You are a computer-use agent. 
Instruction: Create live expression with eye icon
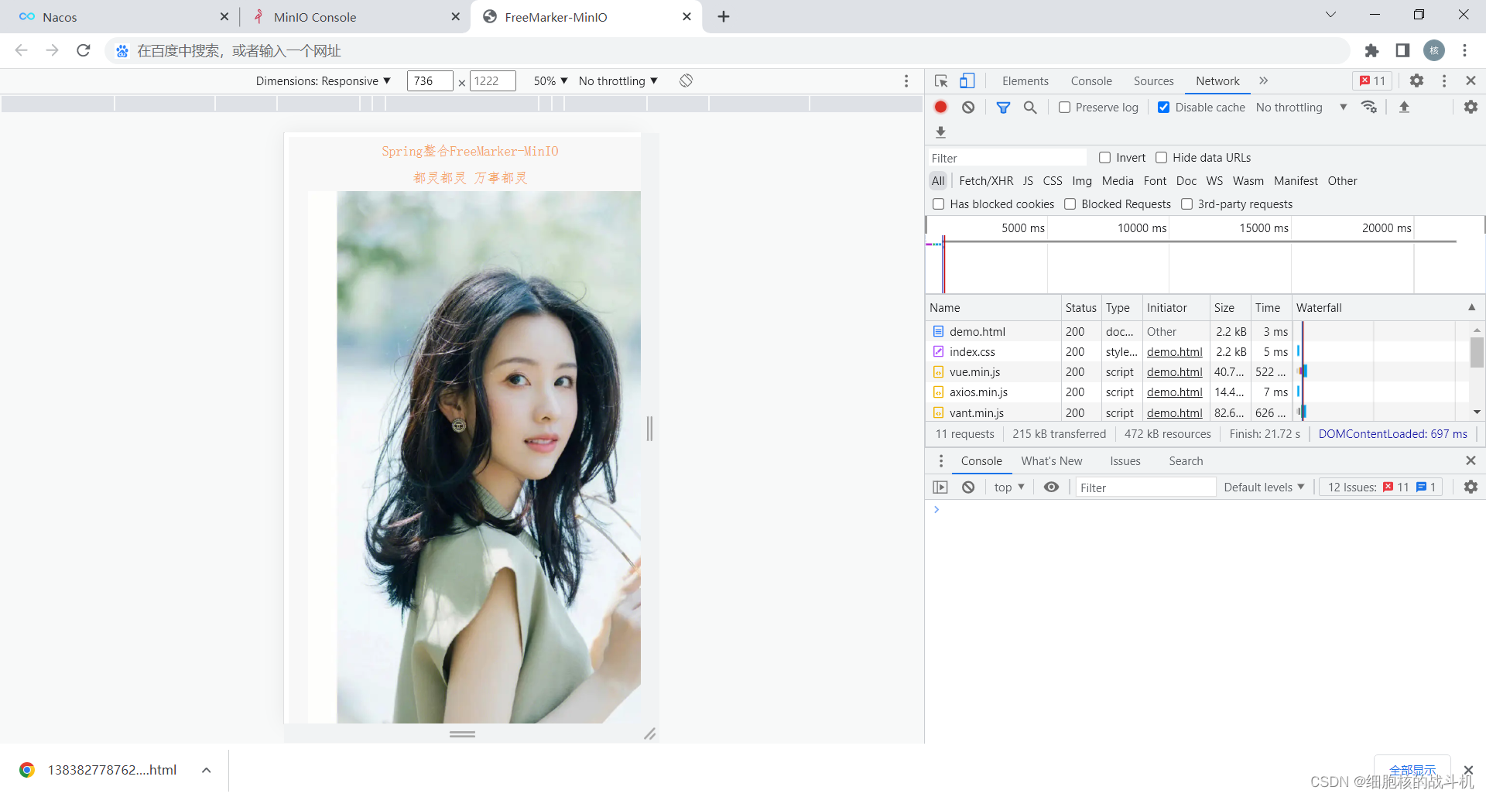[1051, 487]
